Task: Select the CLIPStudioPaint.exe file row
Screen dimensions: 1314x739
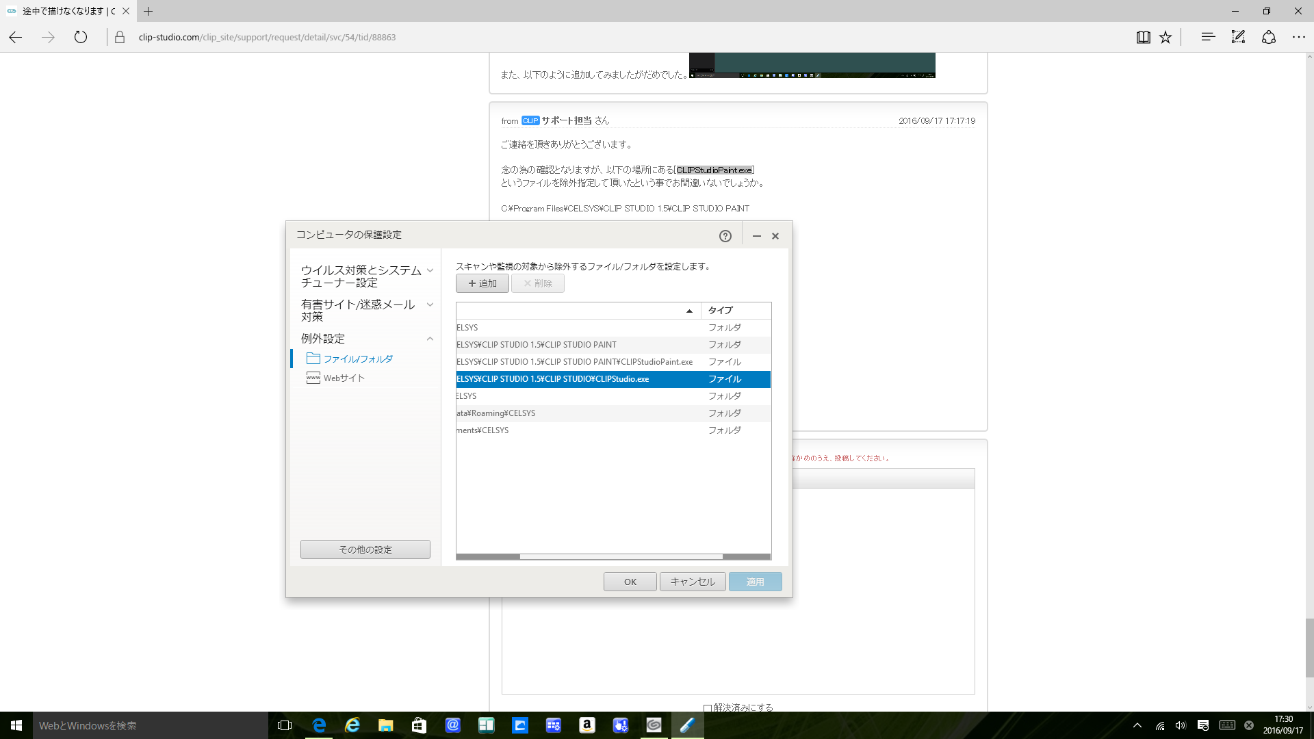Action: tap(575, 362)
